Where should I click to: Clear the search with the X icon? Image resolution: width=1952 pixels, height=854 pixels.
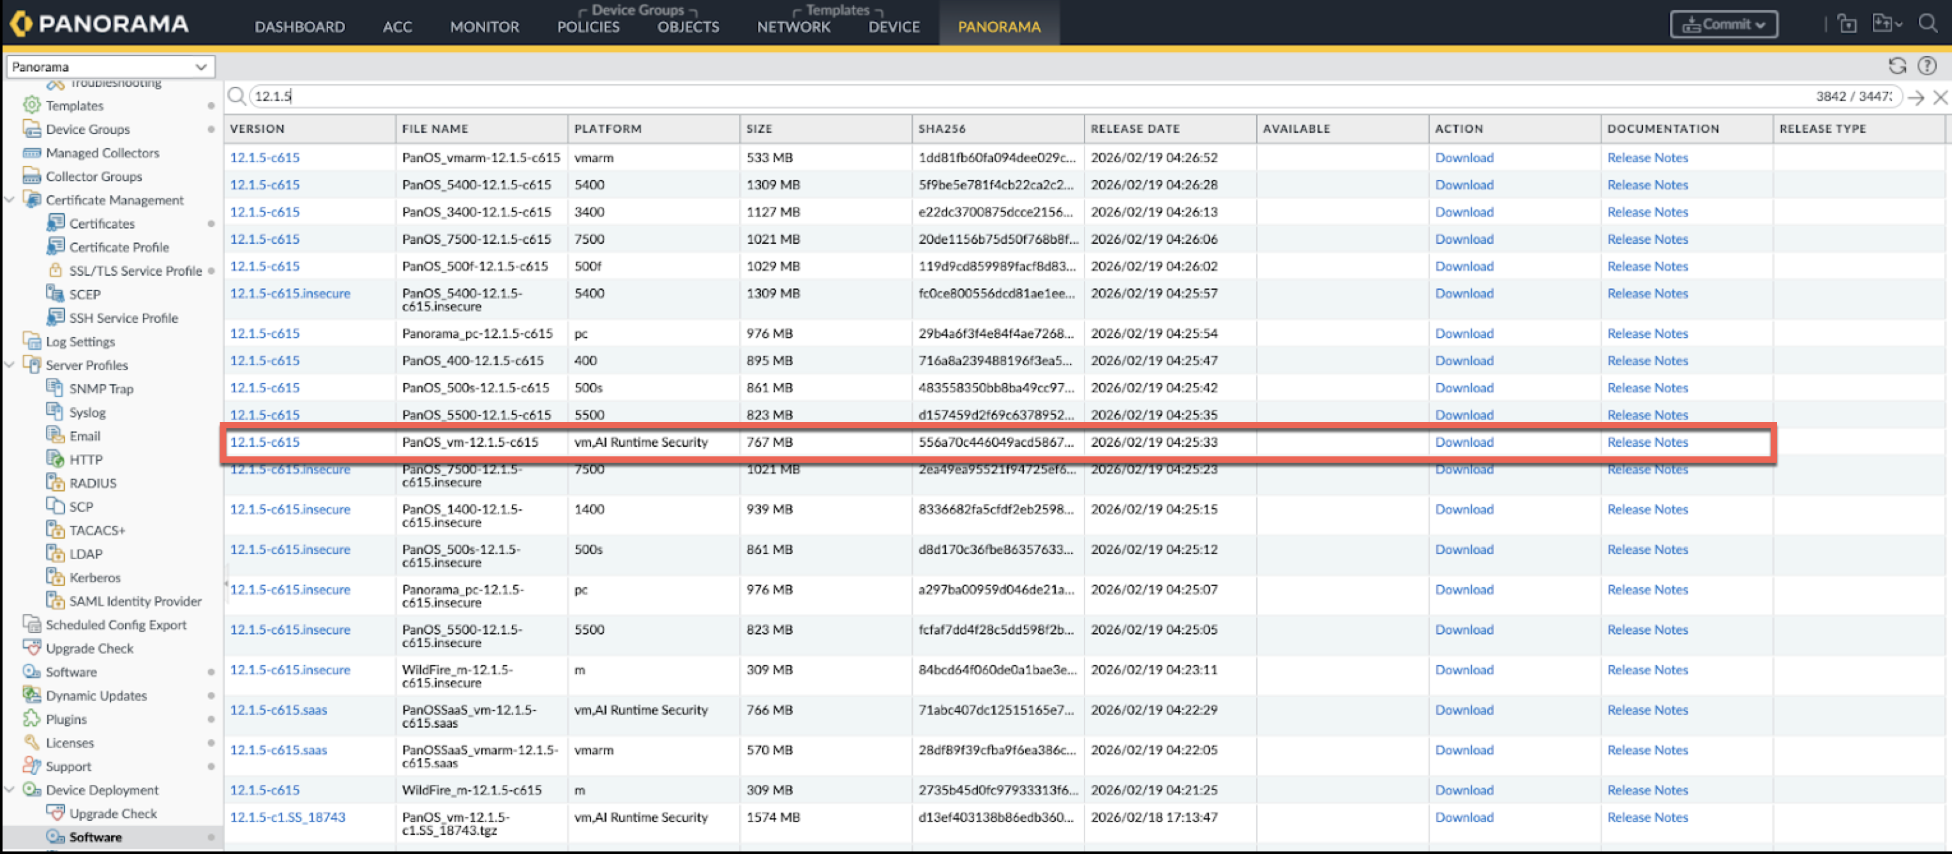pos(1940,97)
